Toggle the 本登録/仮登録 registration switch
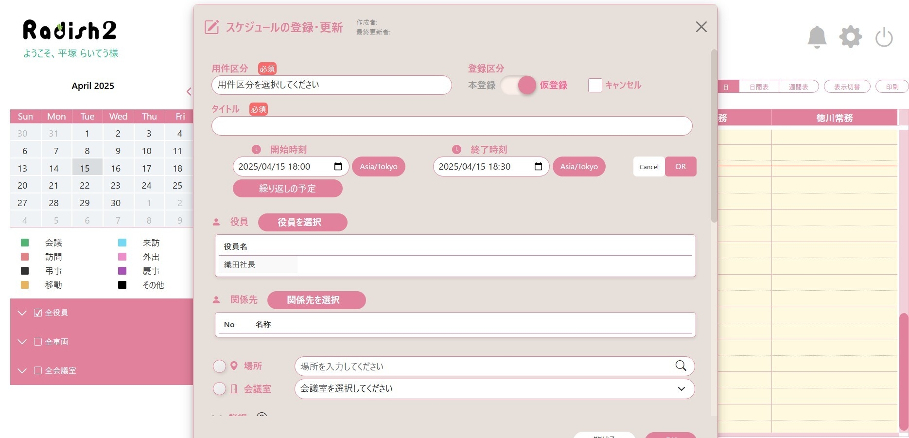This screenshot has height=438, width=909. click(518, 85)
